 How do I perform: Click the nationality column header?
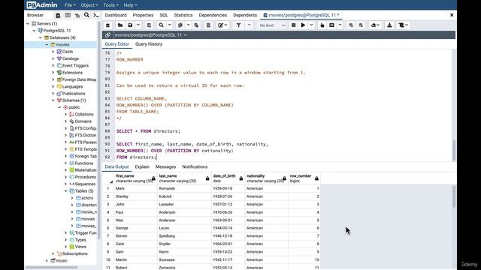[266, 178]
